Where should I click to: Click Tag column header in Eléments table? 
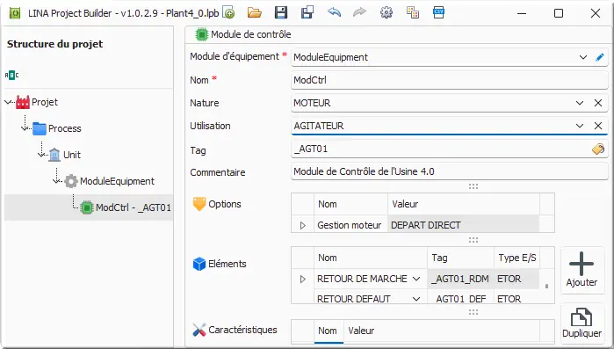460,258
